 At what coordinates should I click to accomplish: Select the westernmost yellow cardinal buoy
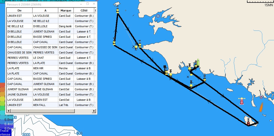pyautogui.click(x=114, y=42)
